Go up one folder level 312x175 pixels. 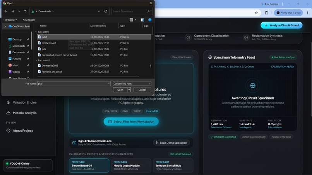pos(25,11)
